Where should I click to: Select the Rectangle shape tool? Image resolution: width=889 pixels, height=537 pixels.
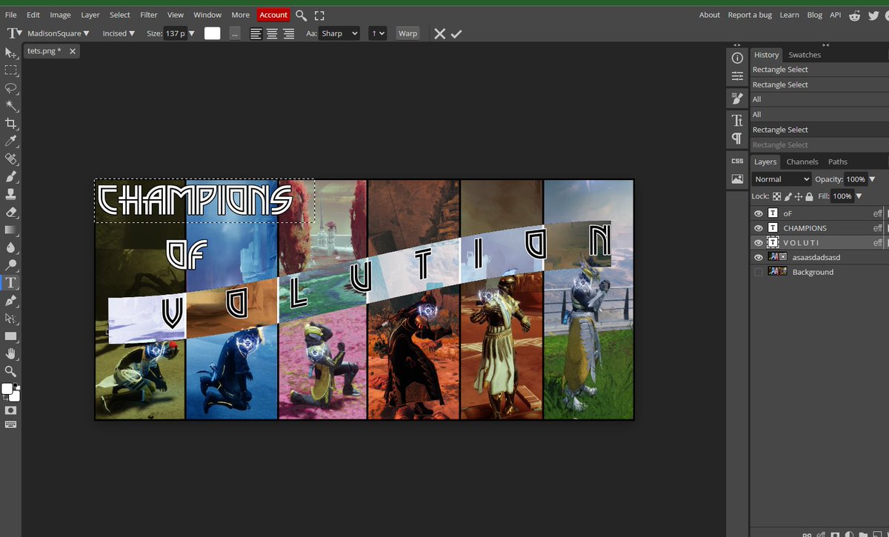tap(10, 336)
